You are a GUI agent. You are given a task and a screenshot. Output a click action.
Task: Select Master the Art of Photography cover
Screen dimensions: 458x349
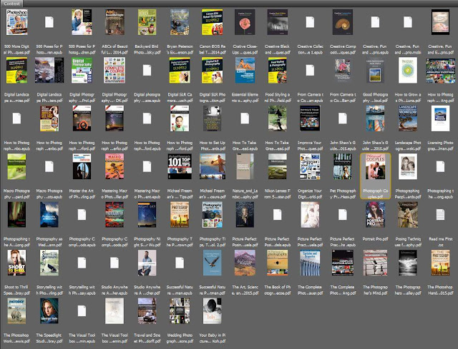tap(82, 166)
